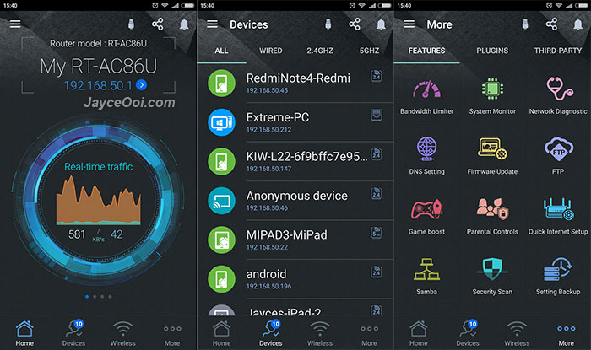Switch to the 2.4GHZ devices tab
The width and height of the screenshot is (591, 350).
click(x=320, y=51)
